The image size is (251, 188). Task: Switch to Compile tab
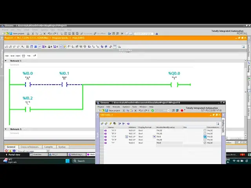pos(49,147)
